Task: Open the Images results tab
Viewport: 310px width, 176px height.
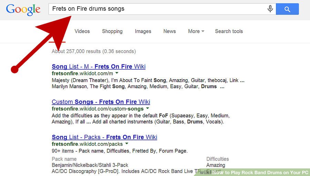Action: click(x=143, y=31)
